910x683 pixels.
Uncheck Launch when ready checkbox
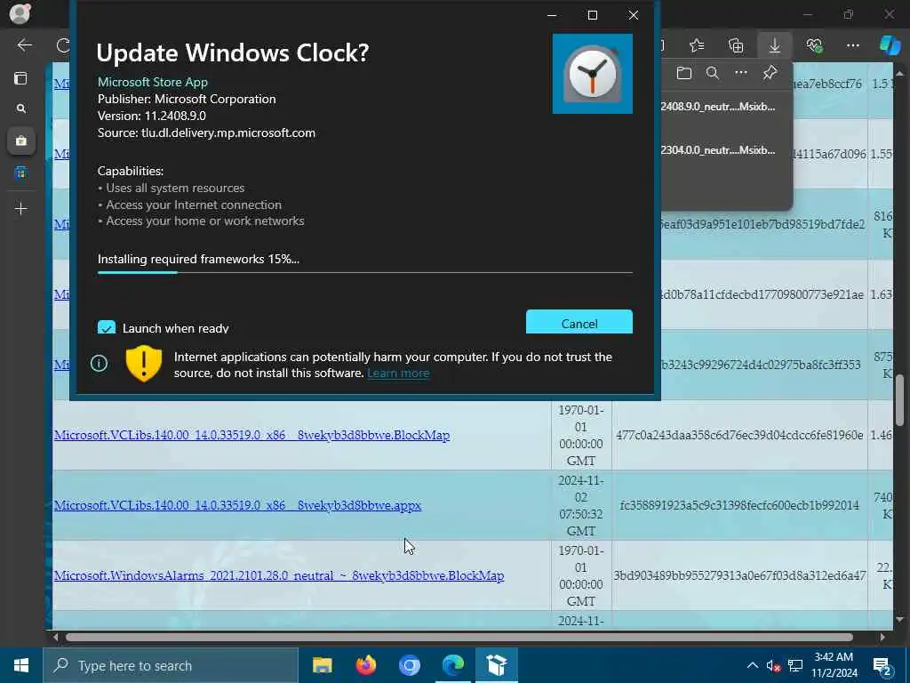107,327
